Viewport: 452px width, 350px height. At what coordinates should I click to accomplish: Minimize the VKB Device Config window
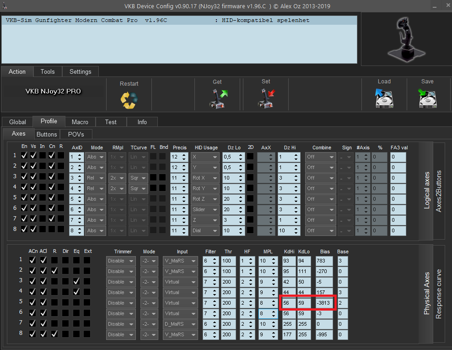[x=435, y=6]
